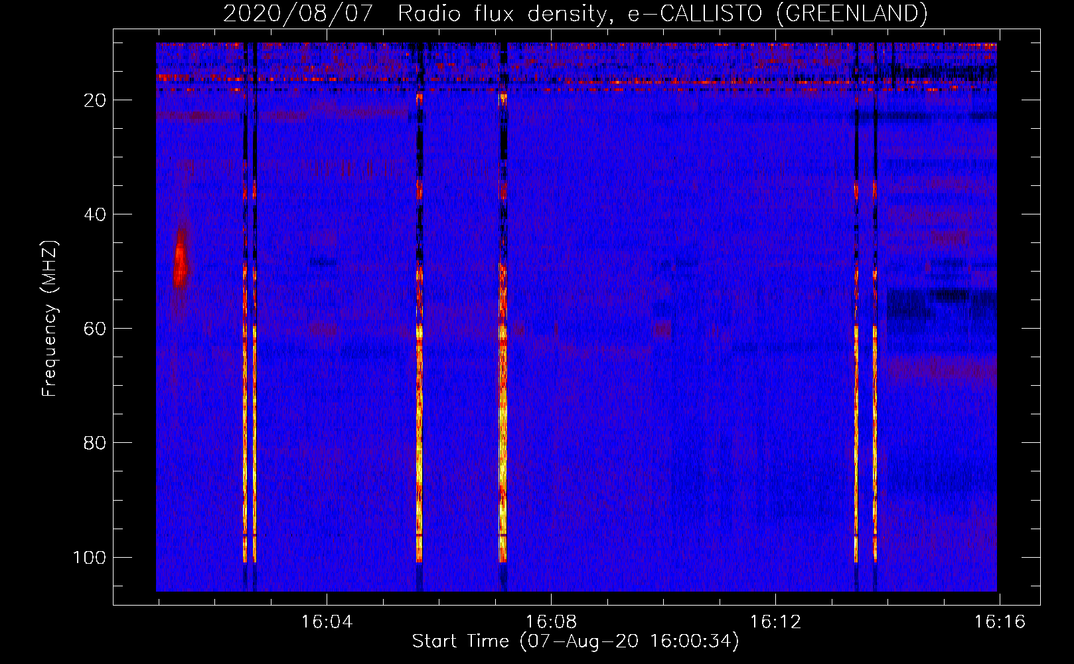The image size is (1074, 664).
Task: Click the time tick label '16:16'
Action: (x=1000, y=622)
